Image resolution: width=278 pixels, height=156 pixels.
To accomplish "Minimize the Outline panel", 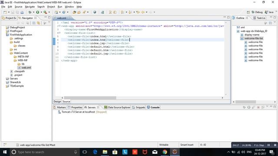I will click(x=271, y=17).
